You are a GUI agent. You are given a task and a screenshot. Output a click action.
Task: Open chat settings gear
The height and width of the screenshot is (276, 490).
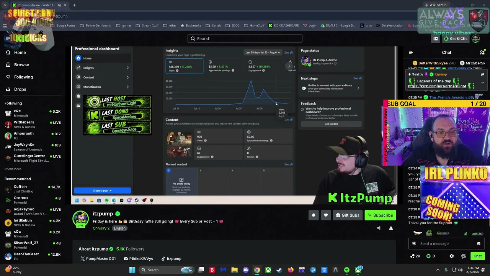click(452, 256)
